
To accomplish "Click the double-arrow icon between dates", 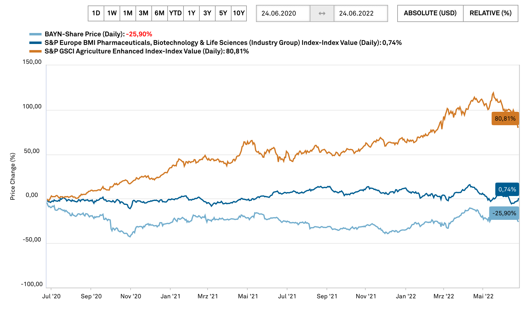I will pyautogui.click(x=322, y=13).
